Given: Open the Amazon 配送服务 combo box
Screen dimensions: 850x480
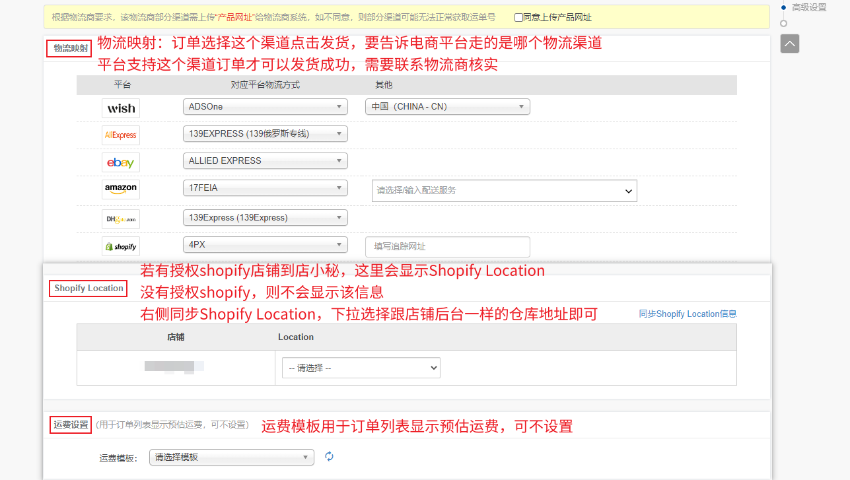Looking at the screenshot, I should pos(504,191).
